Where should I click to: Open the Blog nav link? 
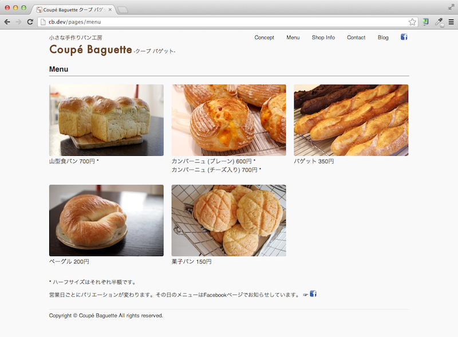[x=383, y=37]
